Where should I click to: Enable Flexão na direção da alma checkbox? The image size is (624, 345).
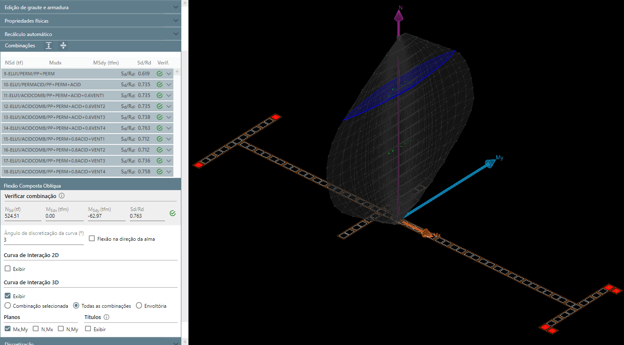point(92,239)
